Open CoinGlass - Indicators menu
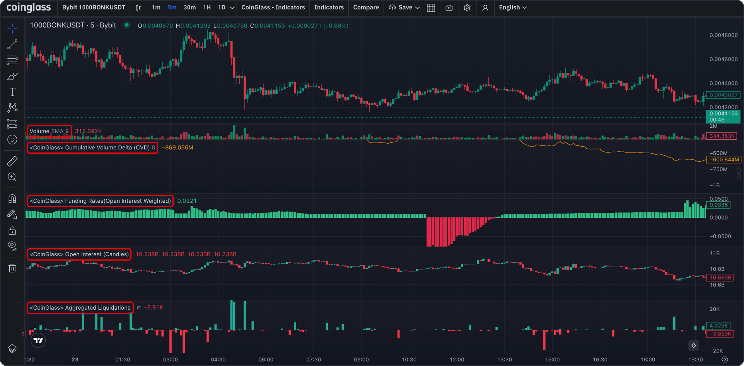 273,7
